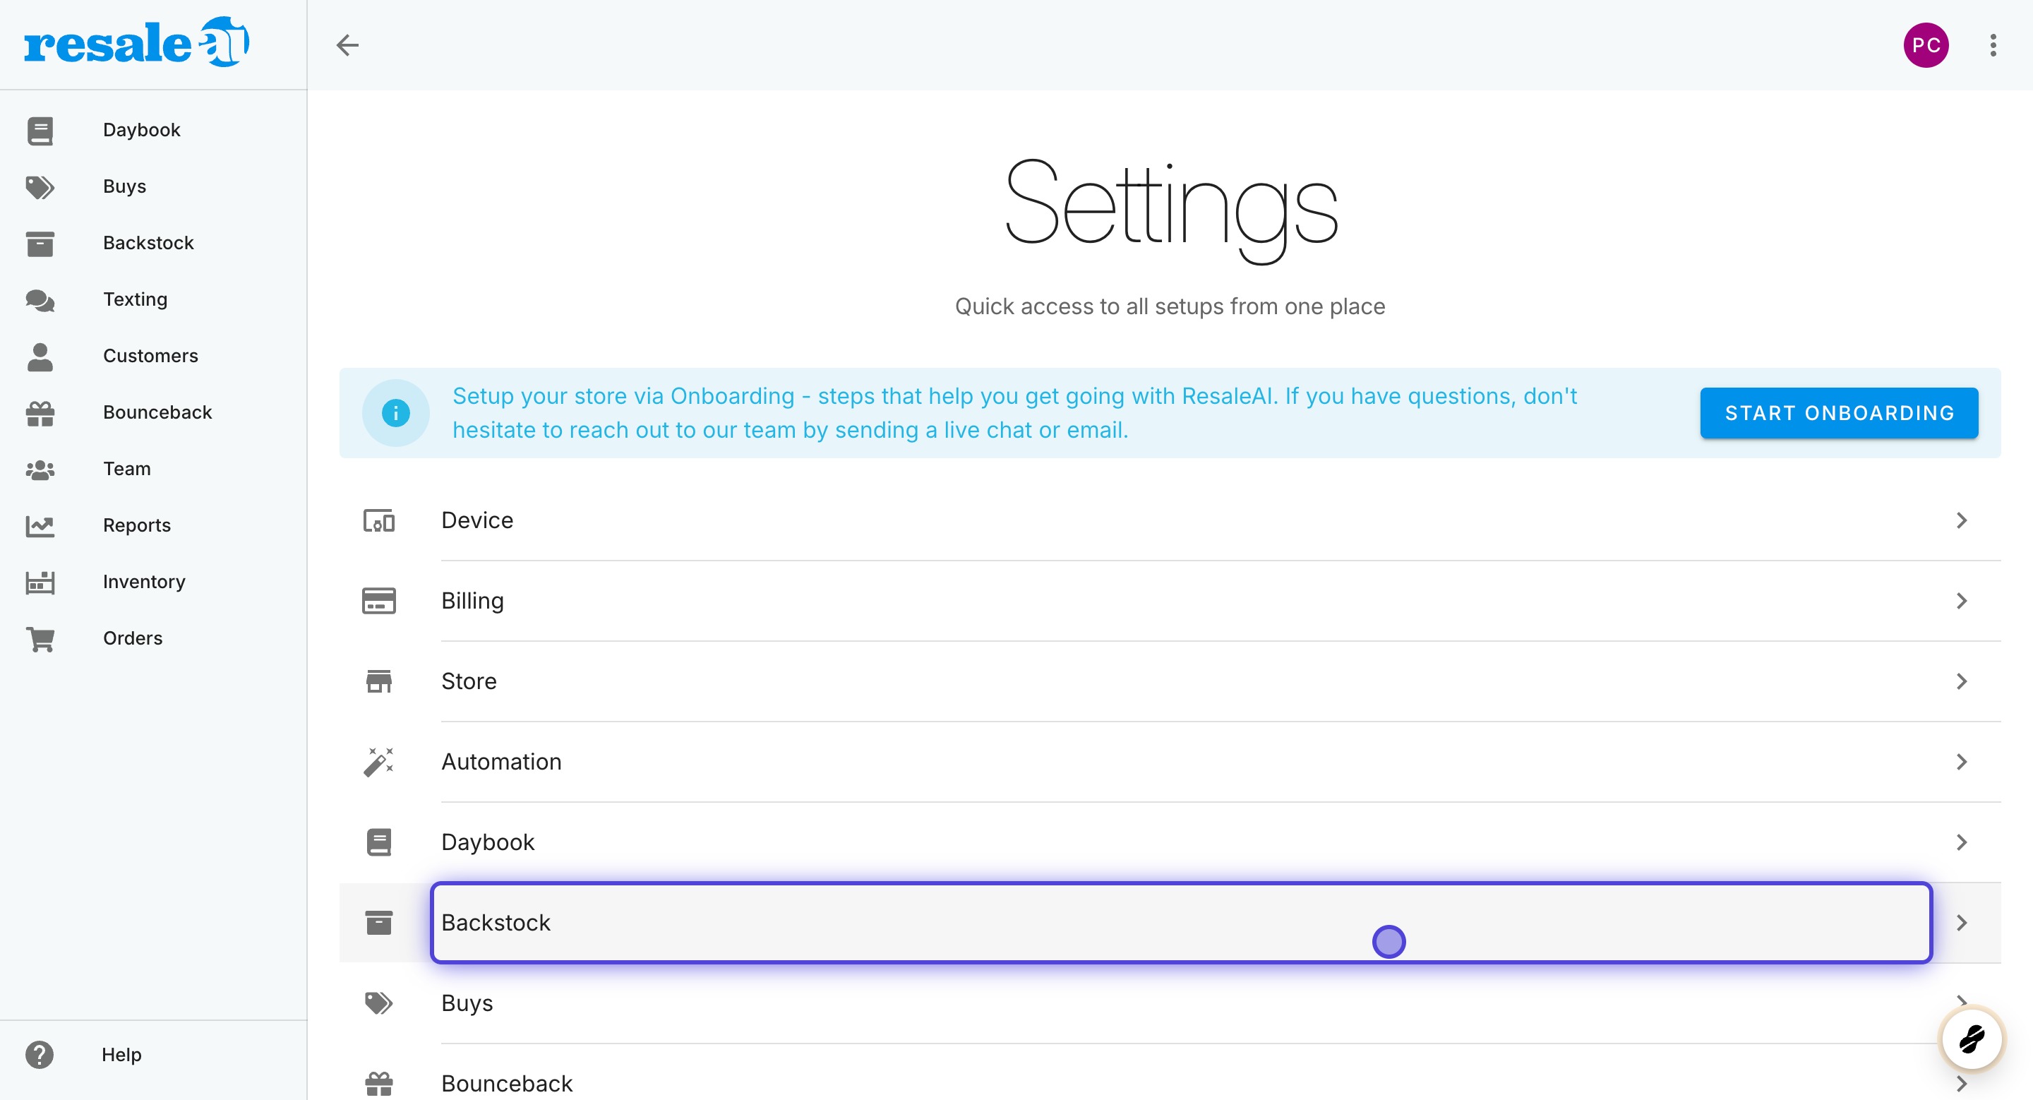Click the ResaleAI logo

[136, 42]
